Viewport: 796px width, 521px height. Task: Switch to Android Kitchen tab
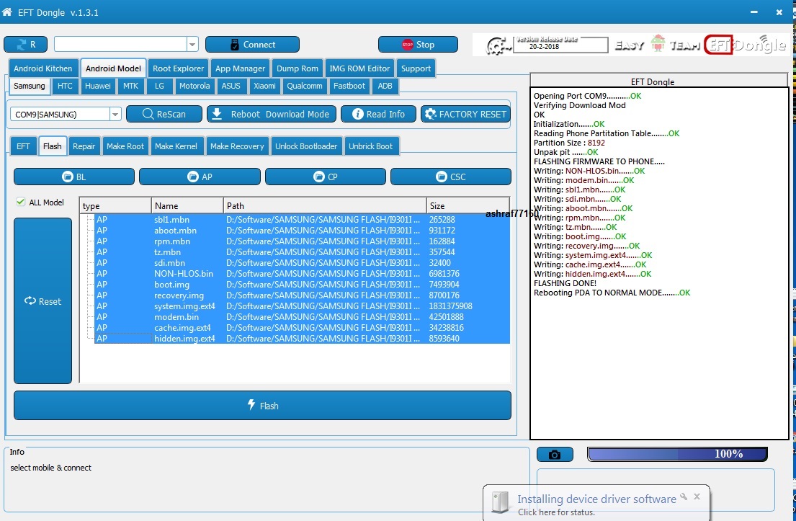point(43,68)
